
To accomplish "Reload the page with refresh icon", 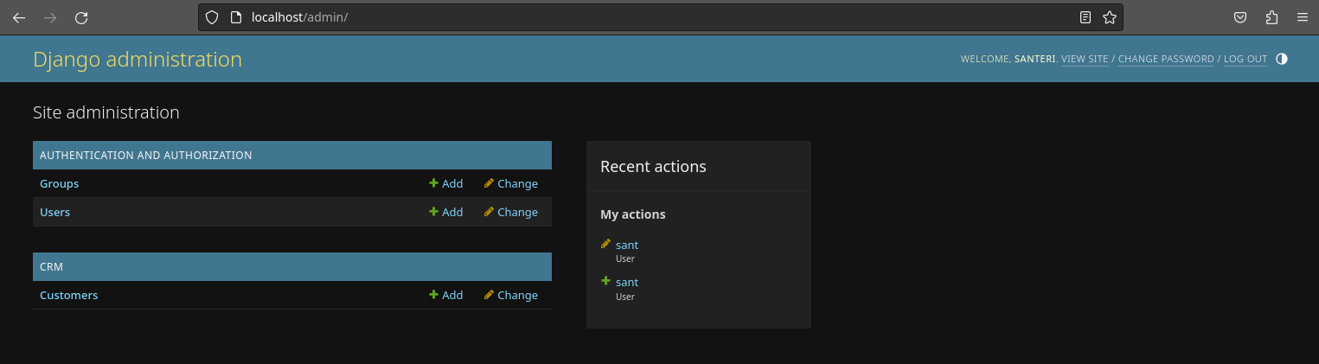I will click(81, 17).
